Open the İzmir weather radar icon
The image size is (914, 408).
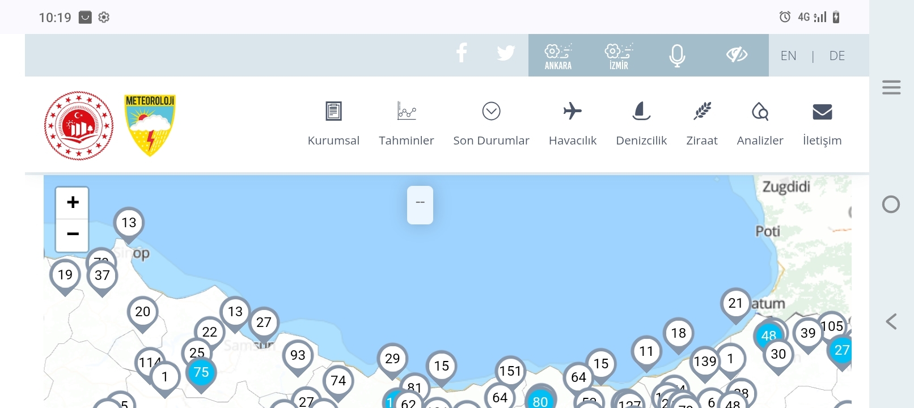619,56
